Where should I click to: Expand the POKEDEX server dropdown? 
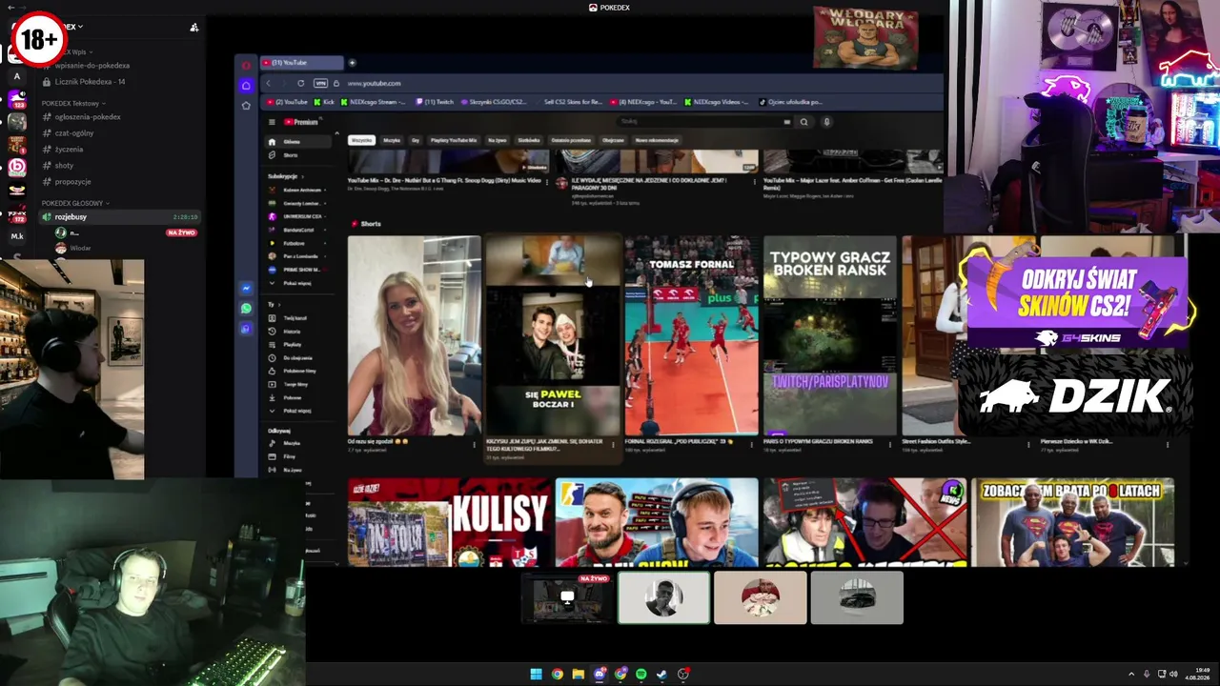80,27
